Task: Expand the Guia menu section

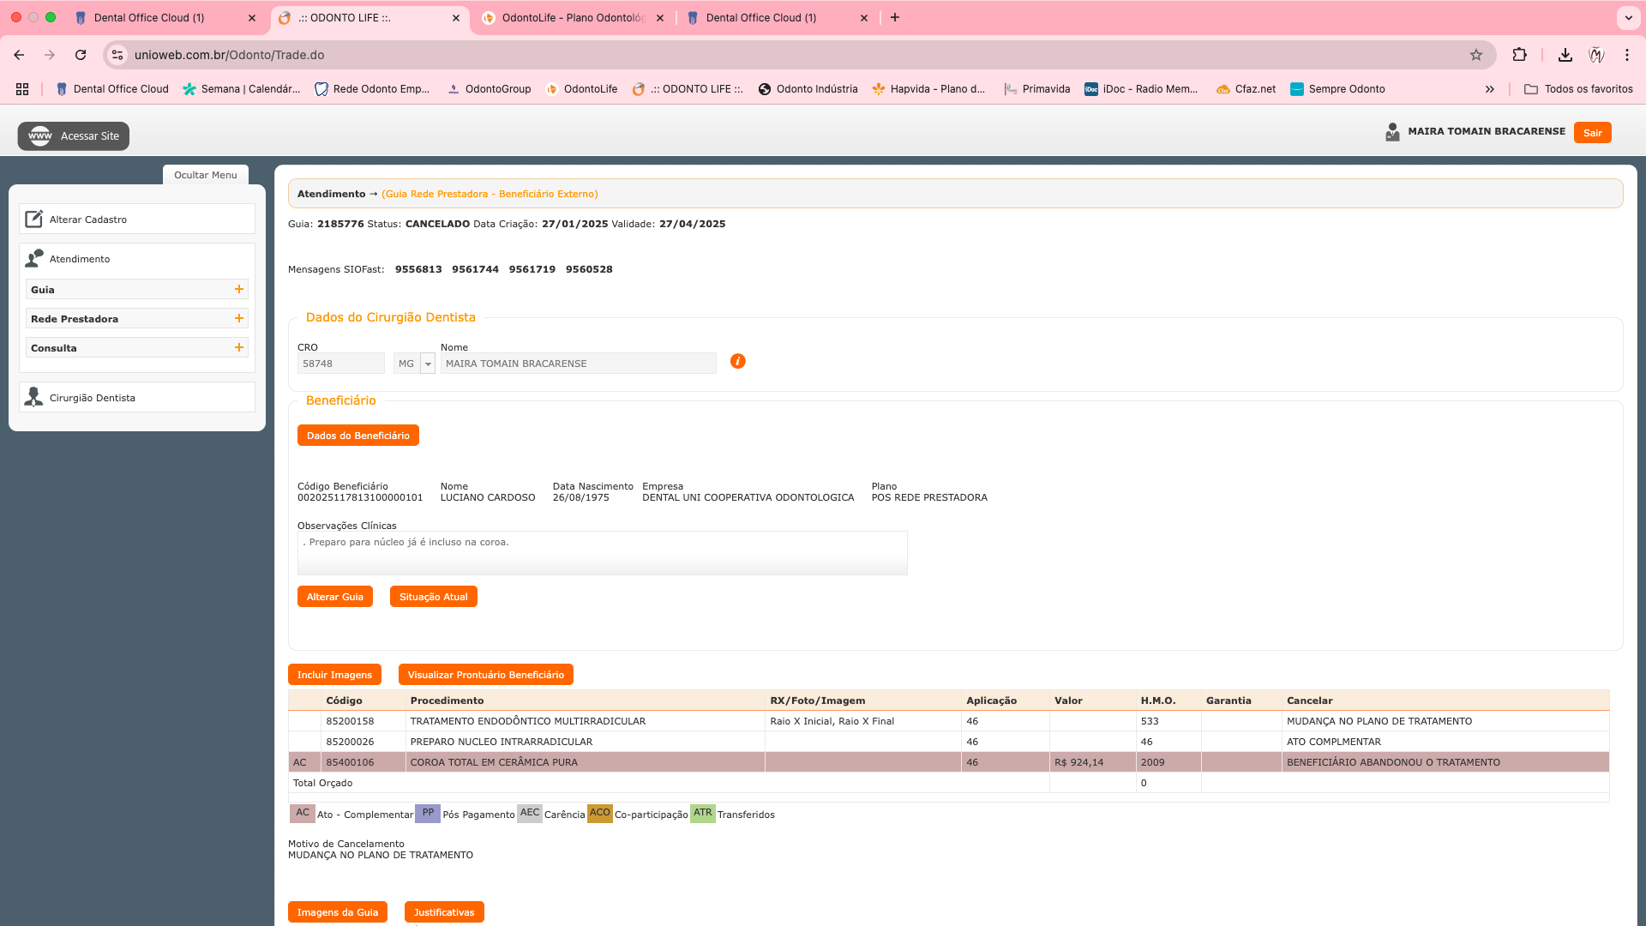Action: click(239, 290)
